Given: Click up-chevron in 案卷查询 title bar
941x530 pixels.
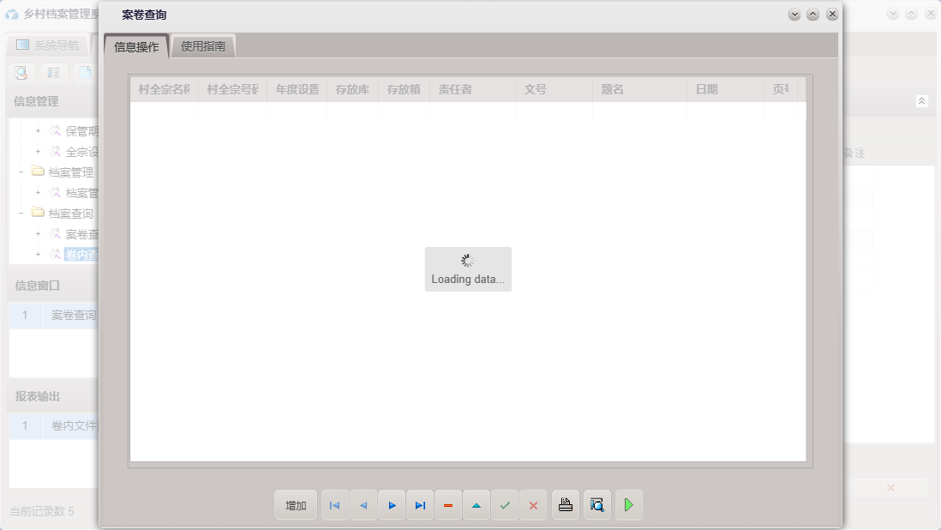Looking at the screenshot, I should pos(812,15).
